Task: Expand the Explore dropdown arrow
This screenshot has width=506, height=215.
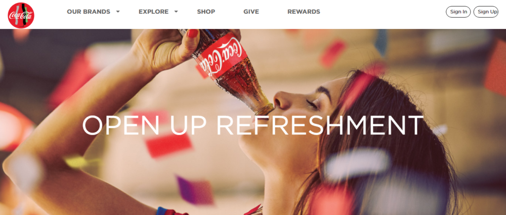Action: (176, 12)
